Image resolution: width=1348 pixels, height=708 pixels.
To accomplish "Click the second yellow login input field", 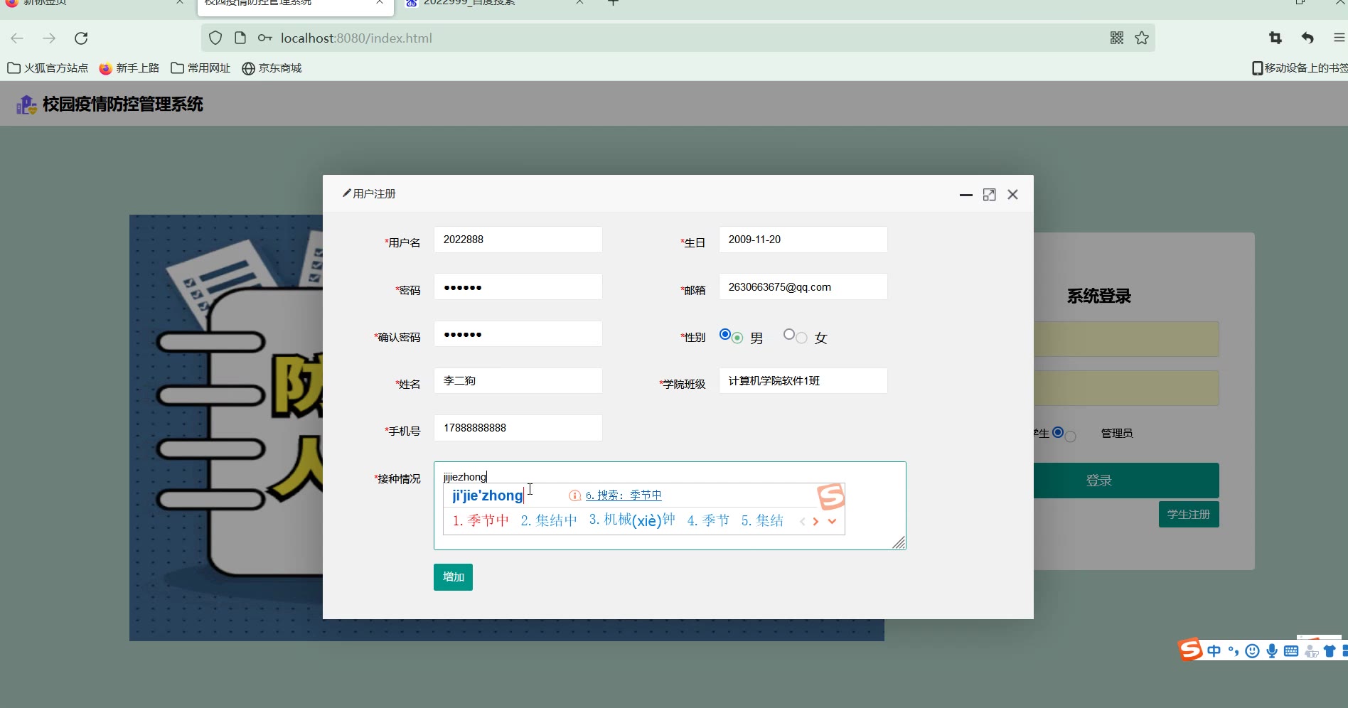I will [x=1126, y=388].
